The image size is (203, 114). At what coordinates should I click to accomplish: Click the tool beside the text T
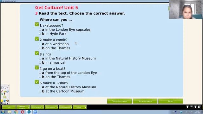pyautogui.click(x=5, y=103)
